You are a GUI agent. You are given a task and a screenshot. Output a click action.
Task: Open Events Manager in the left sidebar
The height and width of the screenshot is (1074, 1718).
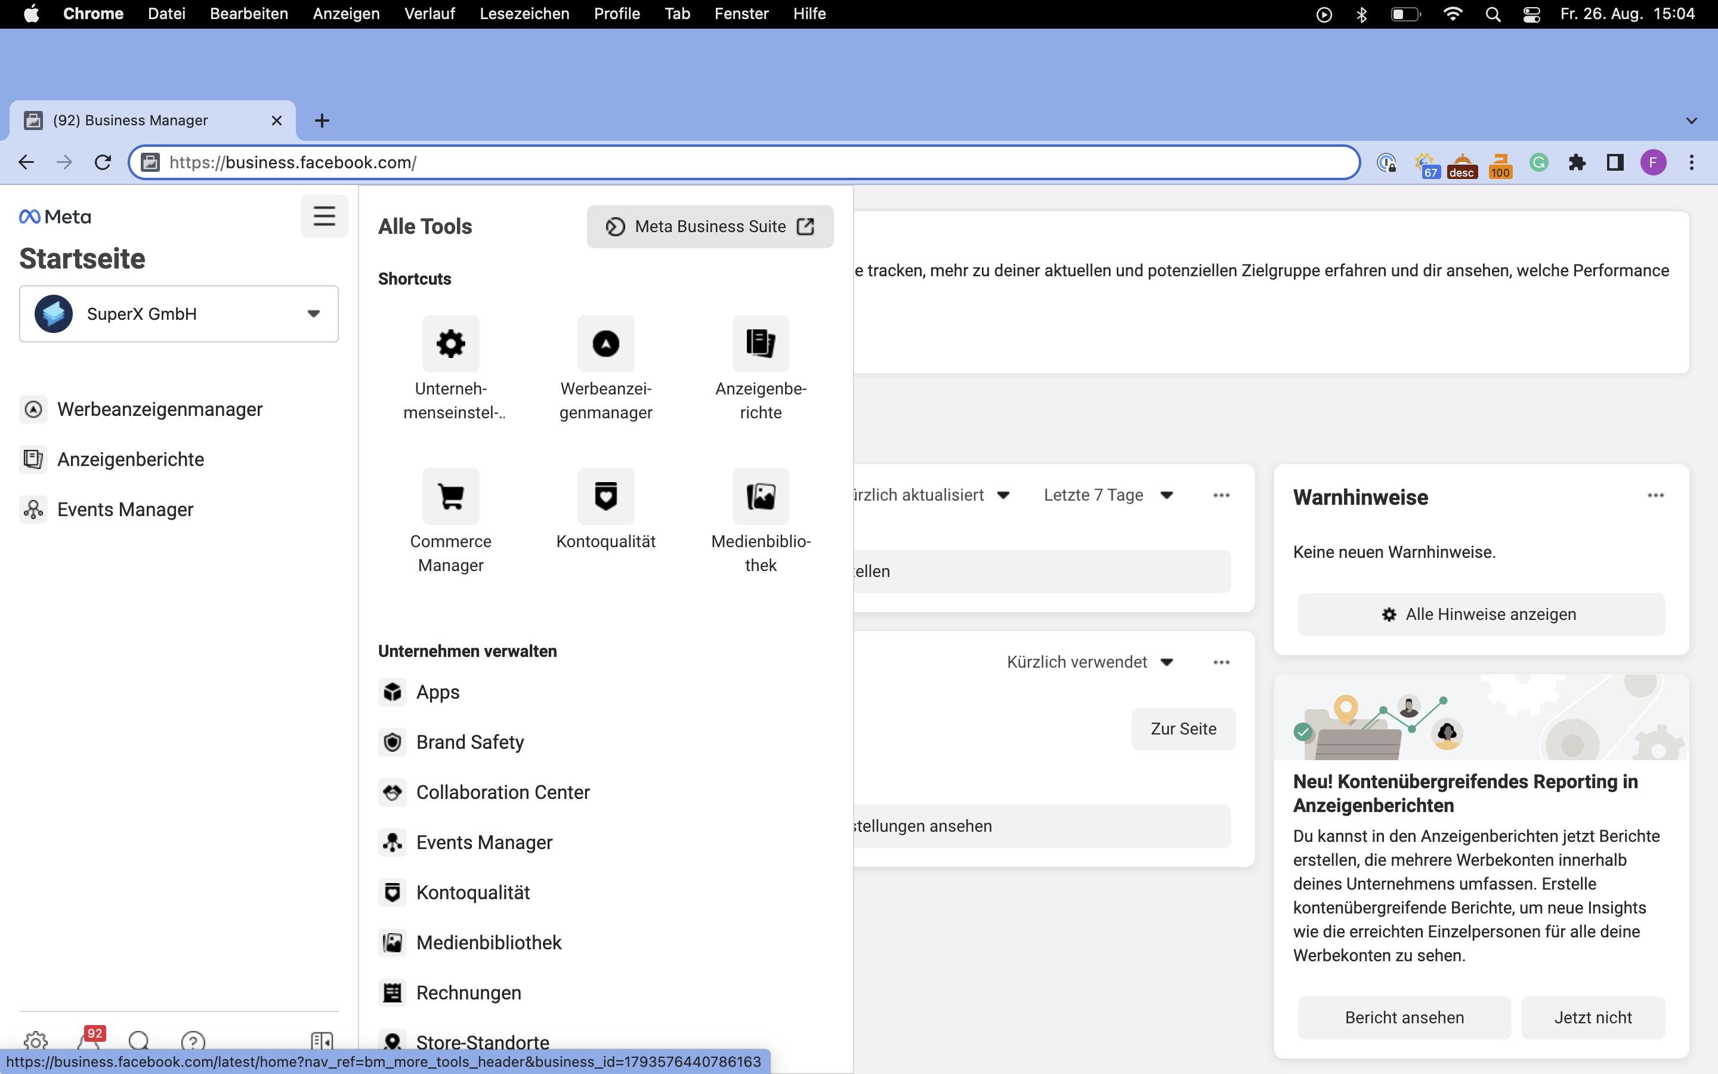(107, 510)
